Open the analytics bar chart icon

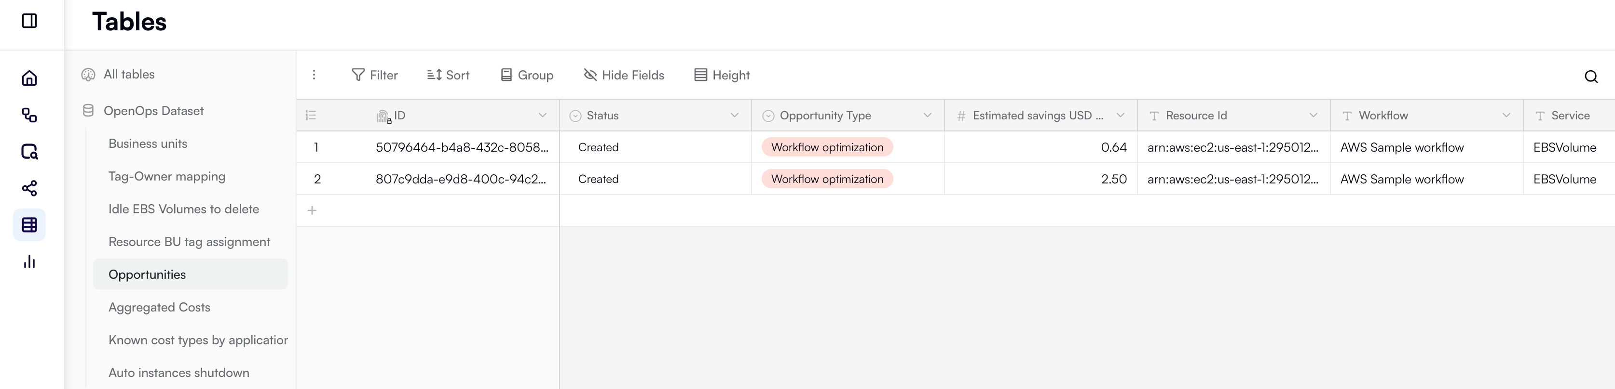[29, 261]
